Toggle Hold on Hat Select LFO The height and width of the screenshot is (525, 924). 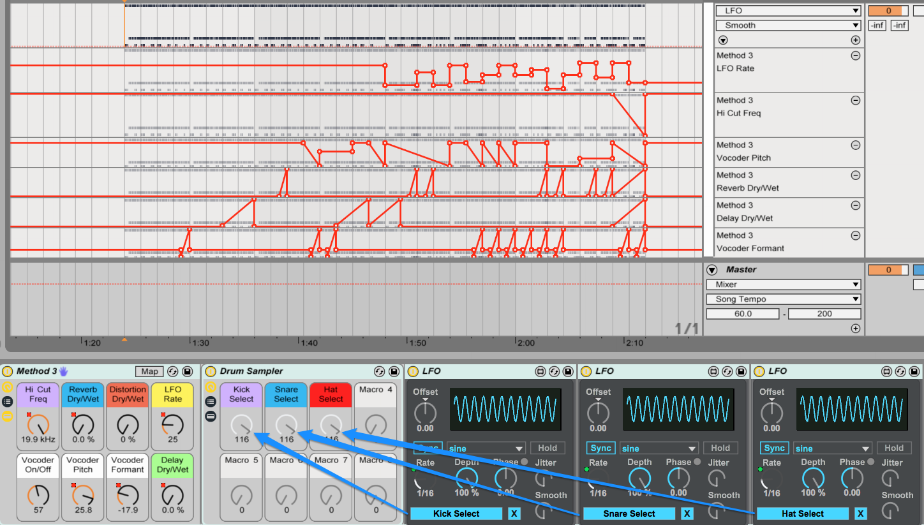coord(894,448)
